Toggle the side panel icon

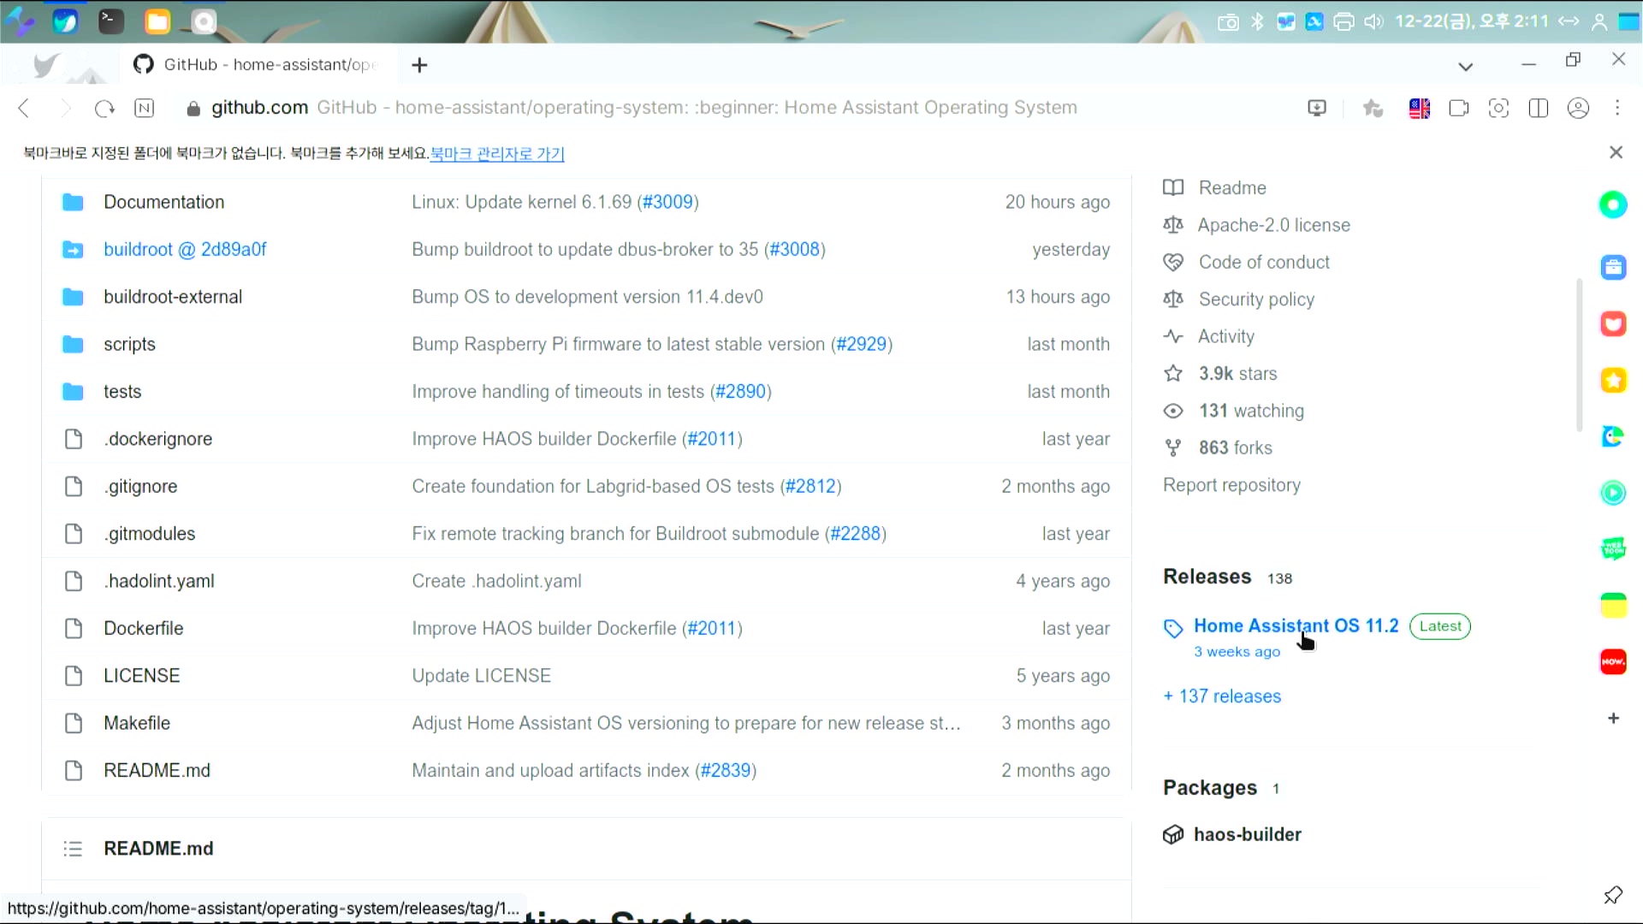(x=1538, y=109)
